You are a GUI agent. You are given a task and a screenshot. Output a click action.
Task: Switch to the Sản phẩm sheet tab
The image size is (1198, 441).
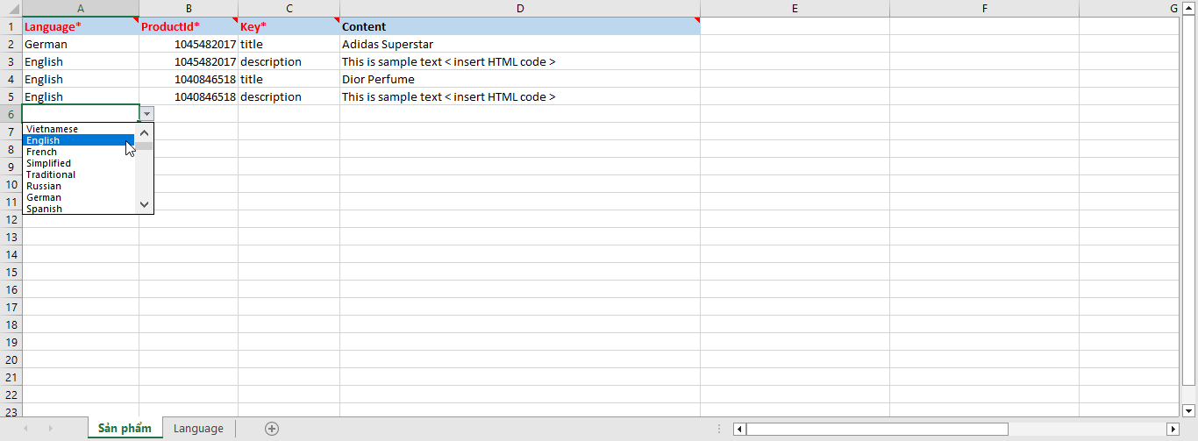125,429
